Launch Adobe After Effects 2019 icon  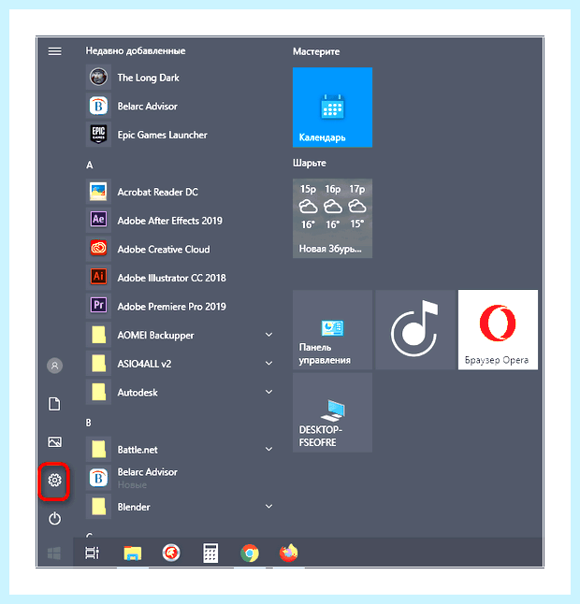coord(98,220)
